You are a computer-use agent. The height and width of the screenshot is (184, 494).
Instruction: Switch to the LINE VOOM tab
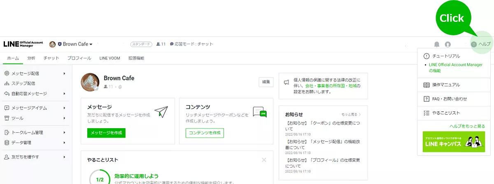coord(110,58)
